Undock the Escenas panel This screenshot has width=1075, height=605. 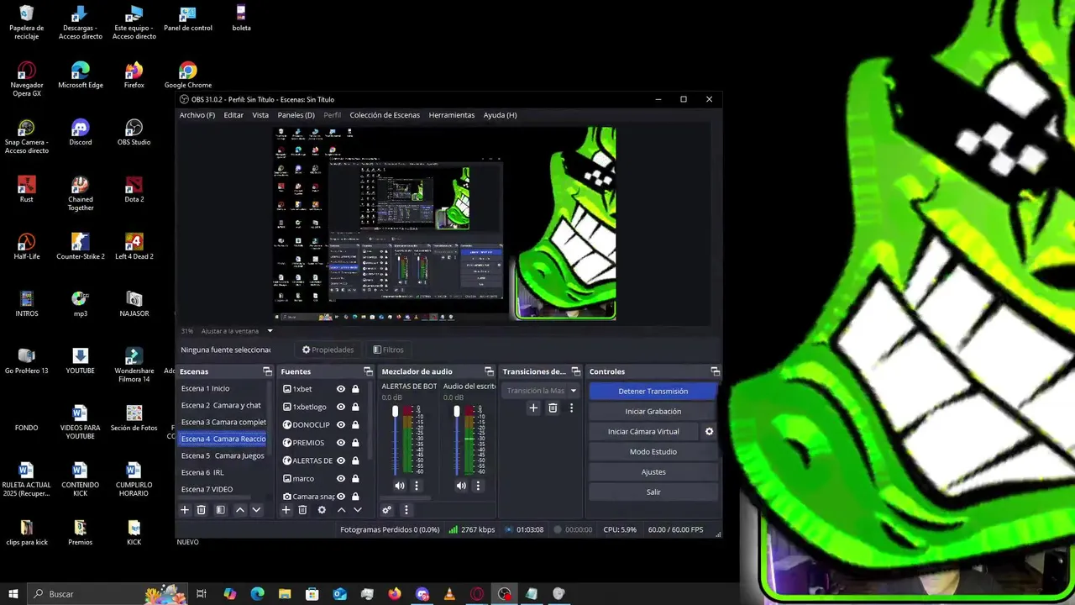[267, 371]
